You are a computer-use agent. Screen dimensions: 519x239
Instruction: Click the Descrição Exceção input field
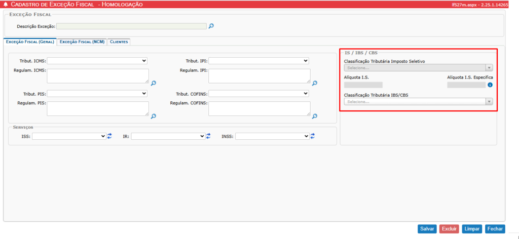132,26
